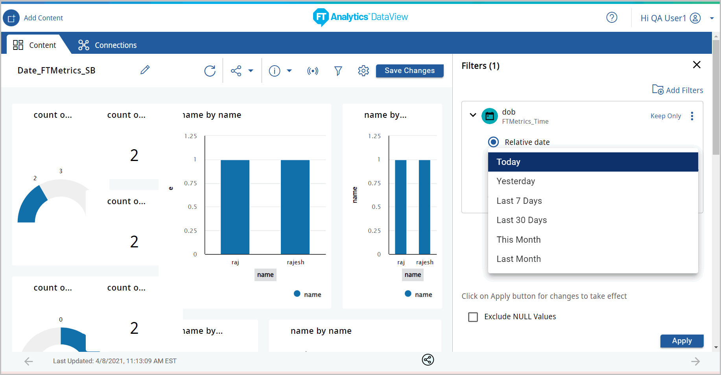
Task: Refresh the dashboard with the reload icon
Action: [210, 71]
